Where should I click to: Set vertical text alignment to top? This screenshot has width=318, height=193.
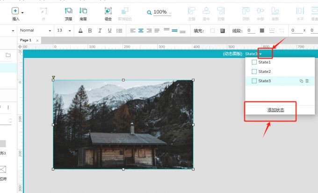click(166, 29)
